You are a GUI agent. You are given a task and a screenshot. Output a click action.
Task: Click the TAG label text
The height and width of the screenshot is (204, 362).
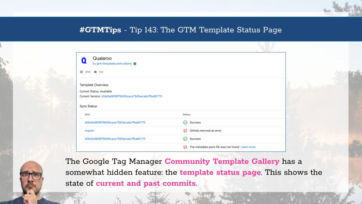(101, 72)
